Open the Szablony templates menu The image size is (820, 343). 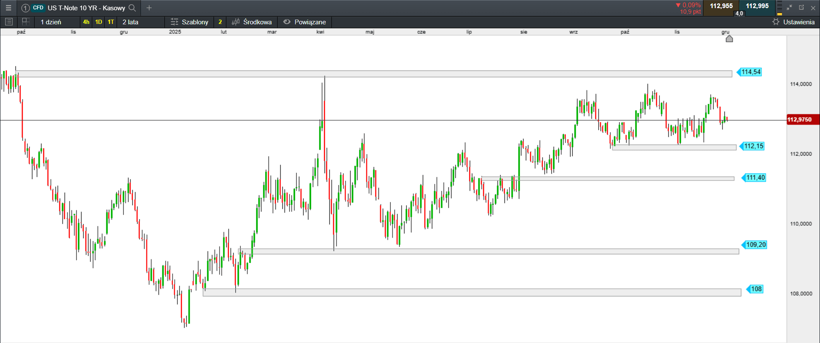click(x=190, y=22)
